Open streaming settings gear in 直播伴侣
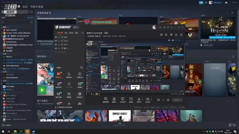This screenshot has height=134, width=239. pyautogui.click(x=168, y=100)
